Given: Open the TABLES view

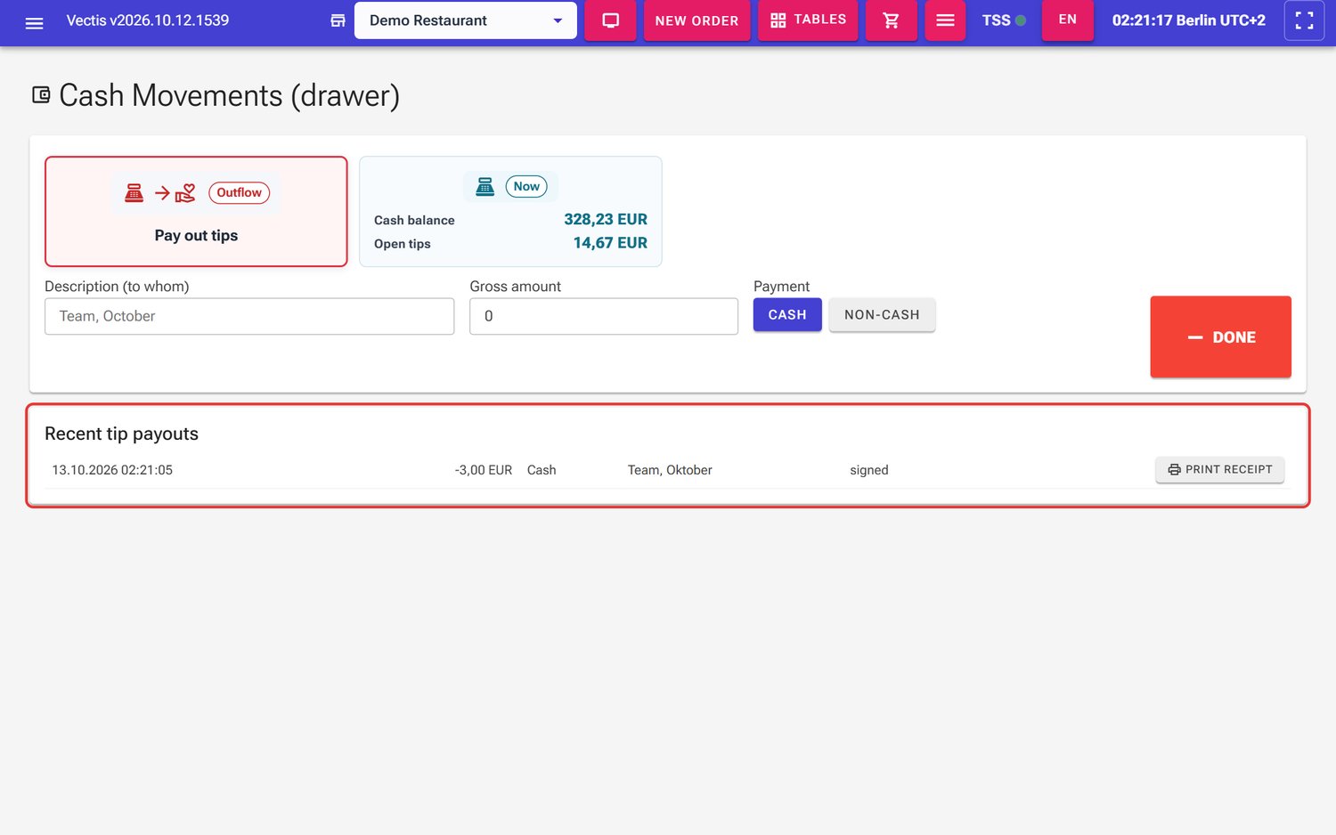Looking at the screenshot, I should 808,20.
